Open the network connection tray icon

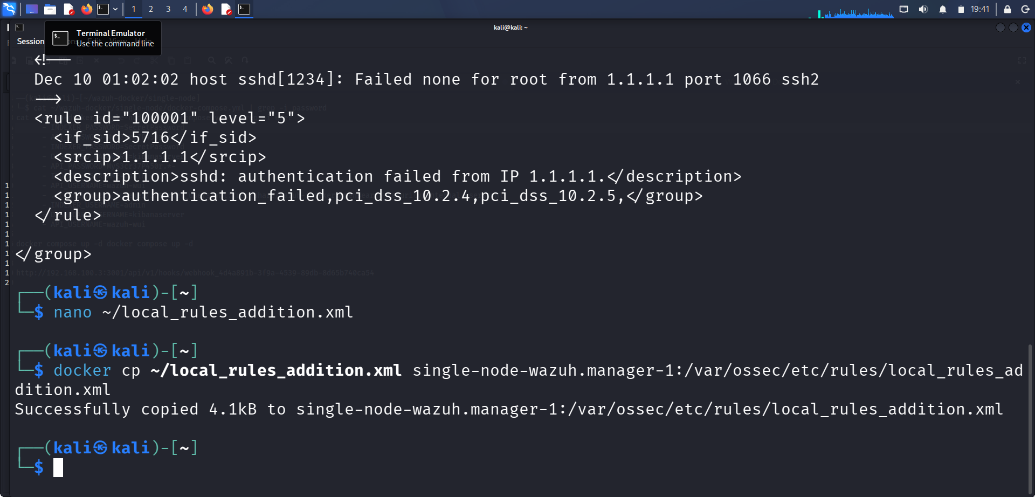(x=904, y=9)
